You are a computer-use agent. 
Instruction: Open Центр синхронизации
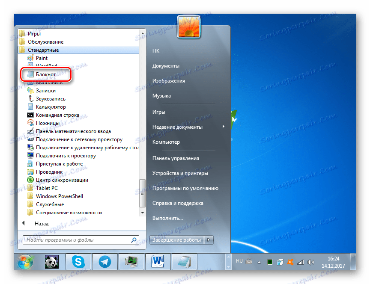coord(57,180)
